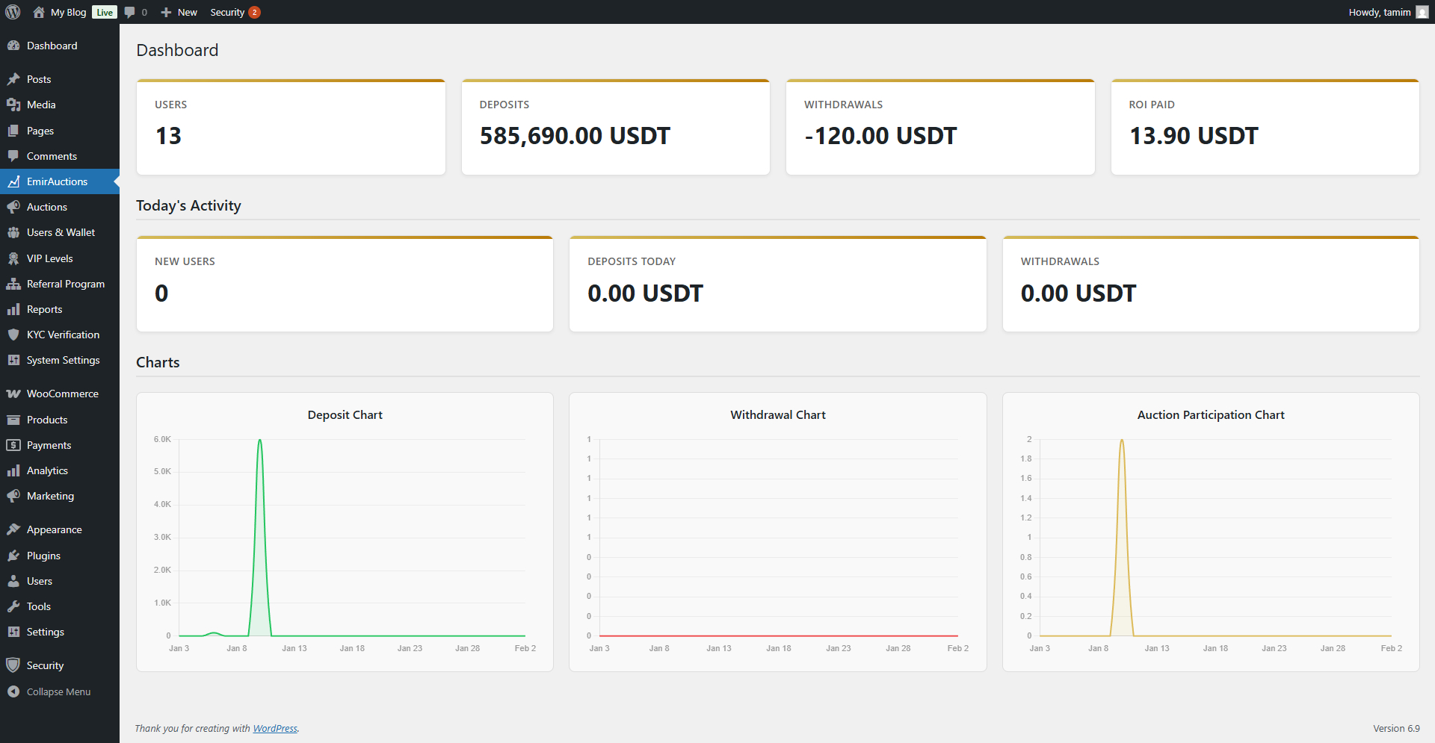
Task: Open Settings menu in sidebar
Action: [x=60, y=632]
